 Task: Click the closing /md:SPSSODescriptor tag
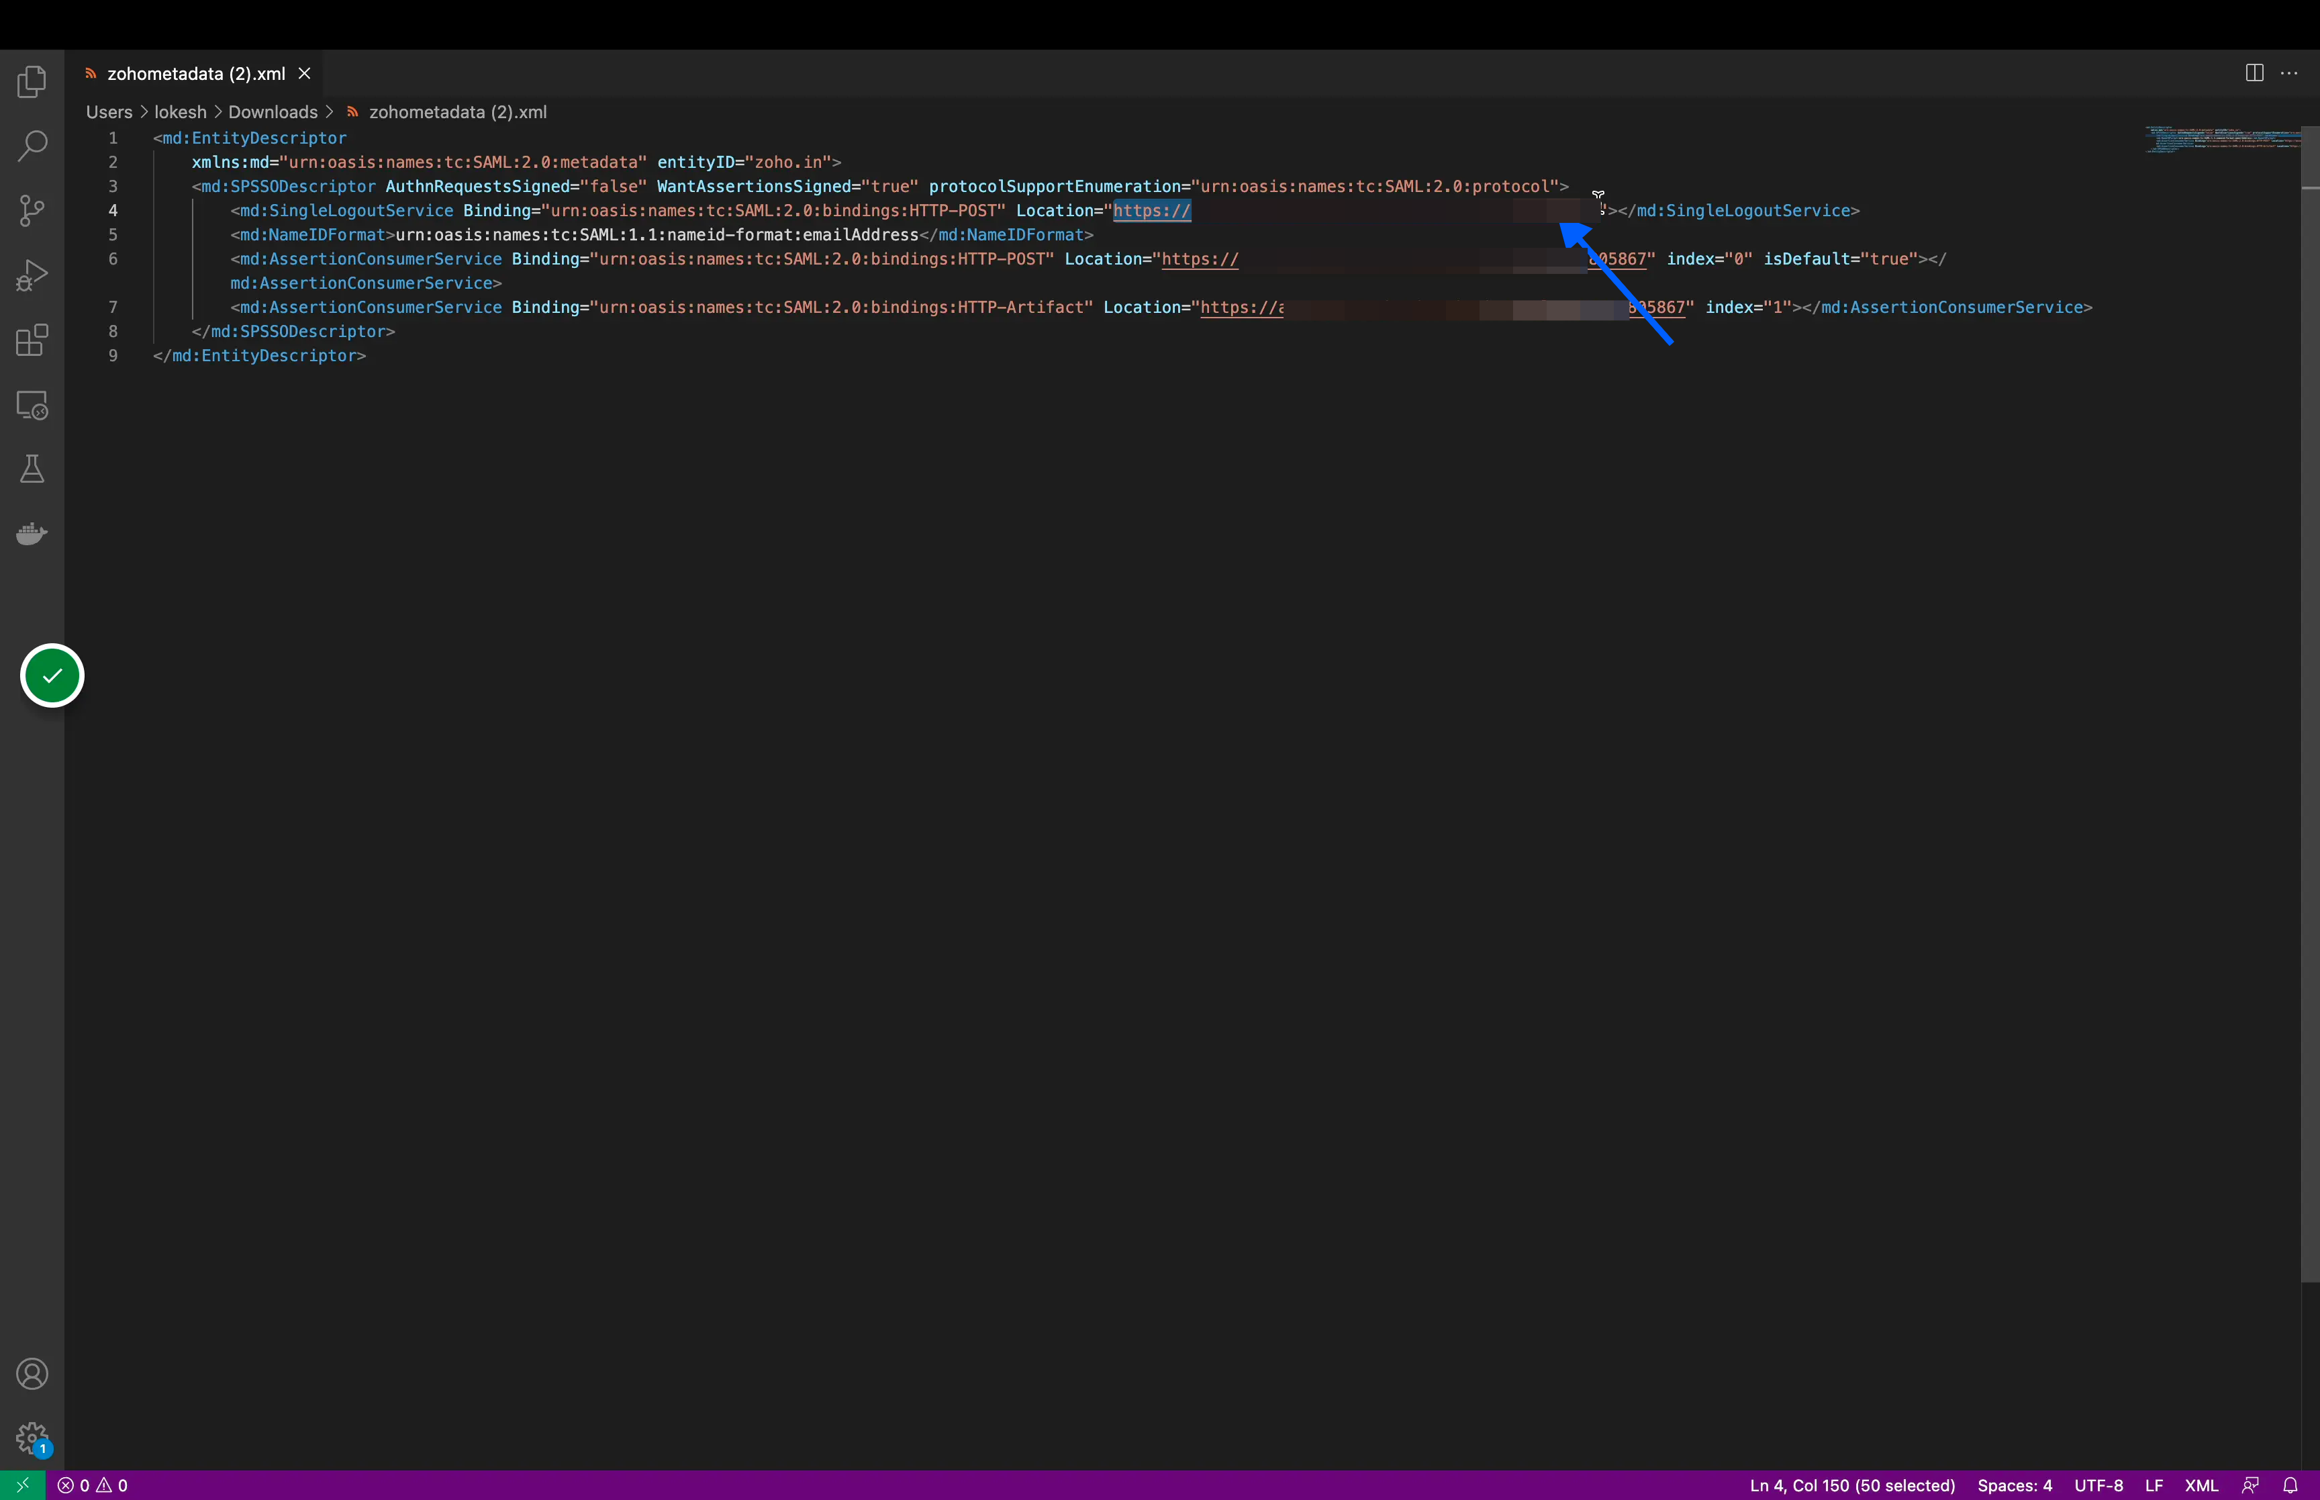[x=293, y=331]
